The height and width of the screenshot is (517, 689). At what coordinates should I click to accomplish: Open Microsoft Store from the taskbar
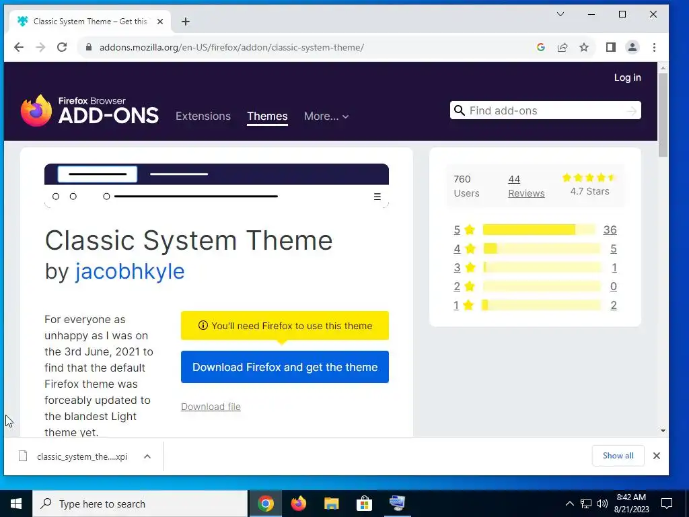[x=364, y=504]
